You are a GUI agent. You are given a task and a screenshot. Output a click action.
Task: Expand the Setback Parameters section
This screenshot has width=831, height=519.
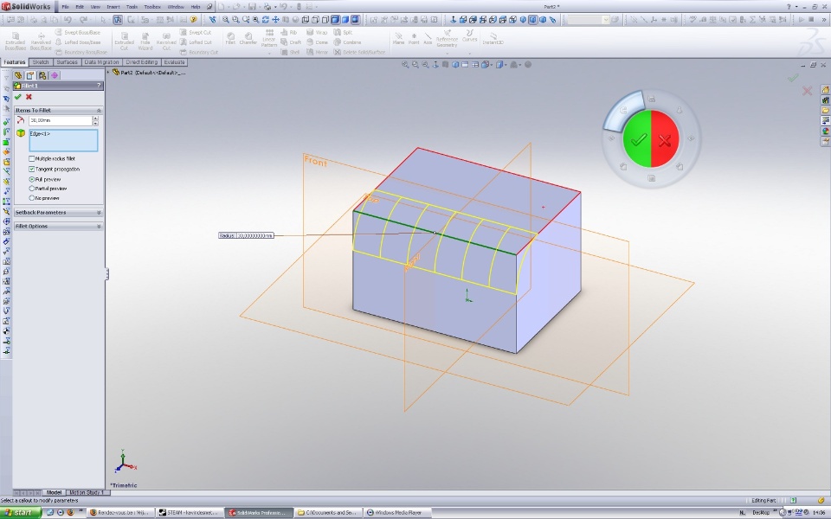click(99, 213)
